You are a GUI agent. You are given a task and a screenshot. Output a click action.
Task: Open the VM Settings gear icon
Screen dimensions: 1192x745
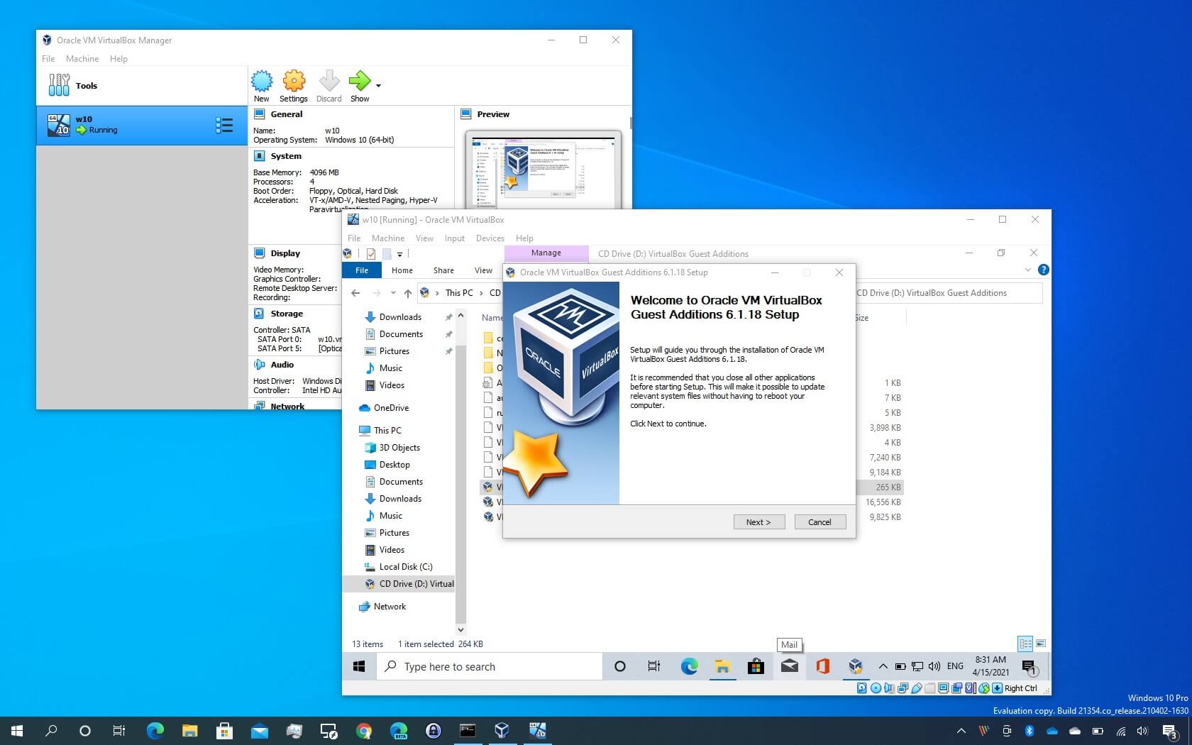pyautogui.click(x=294, y=81)
